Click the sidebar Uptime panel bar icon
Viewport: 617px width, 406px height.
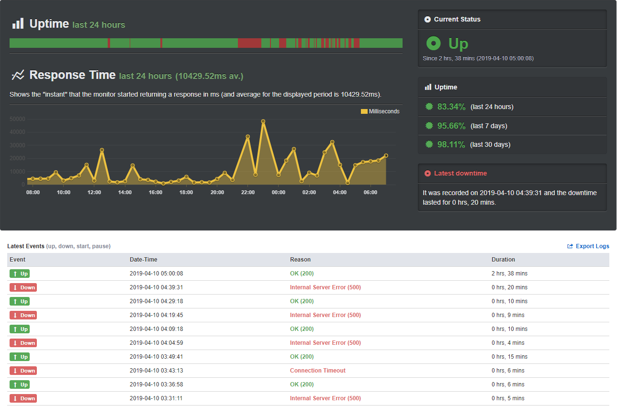point(428,87)
